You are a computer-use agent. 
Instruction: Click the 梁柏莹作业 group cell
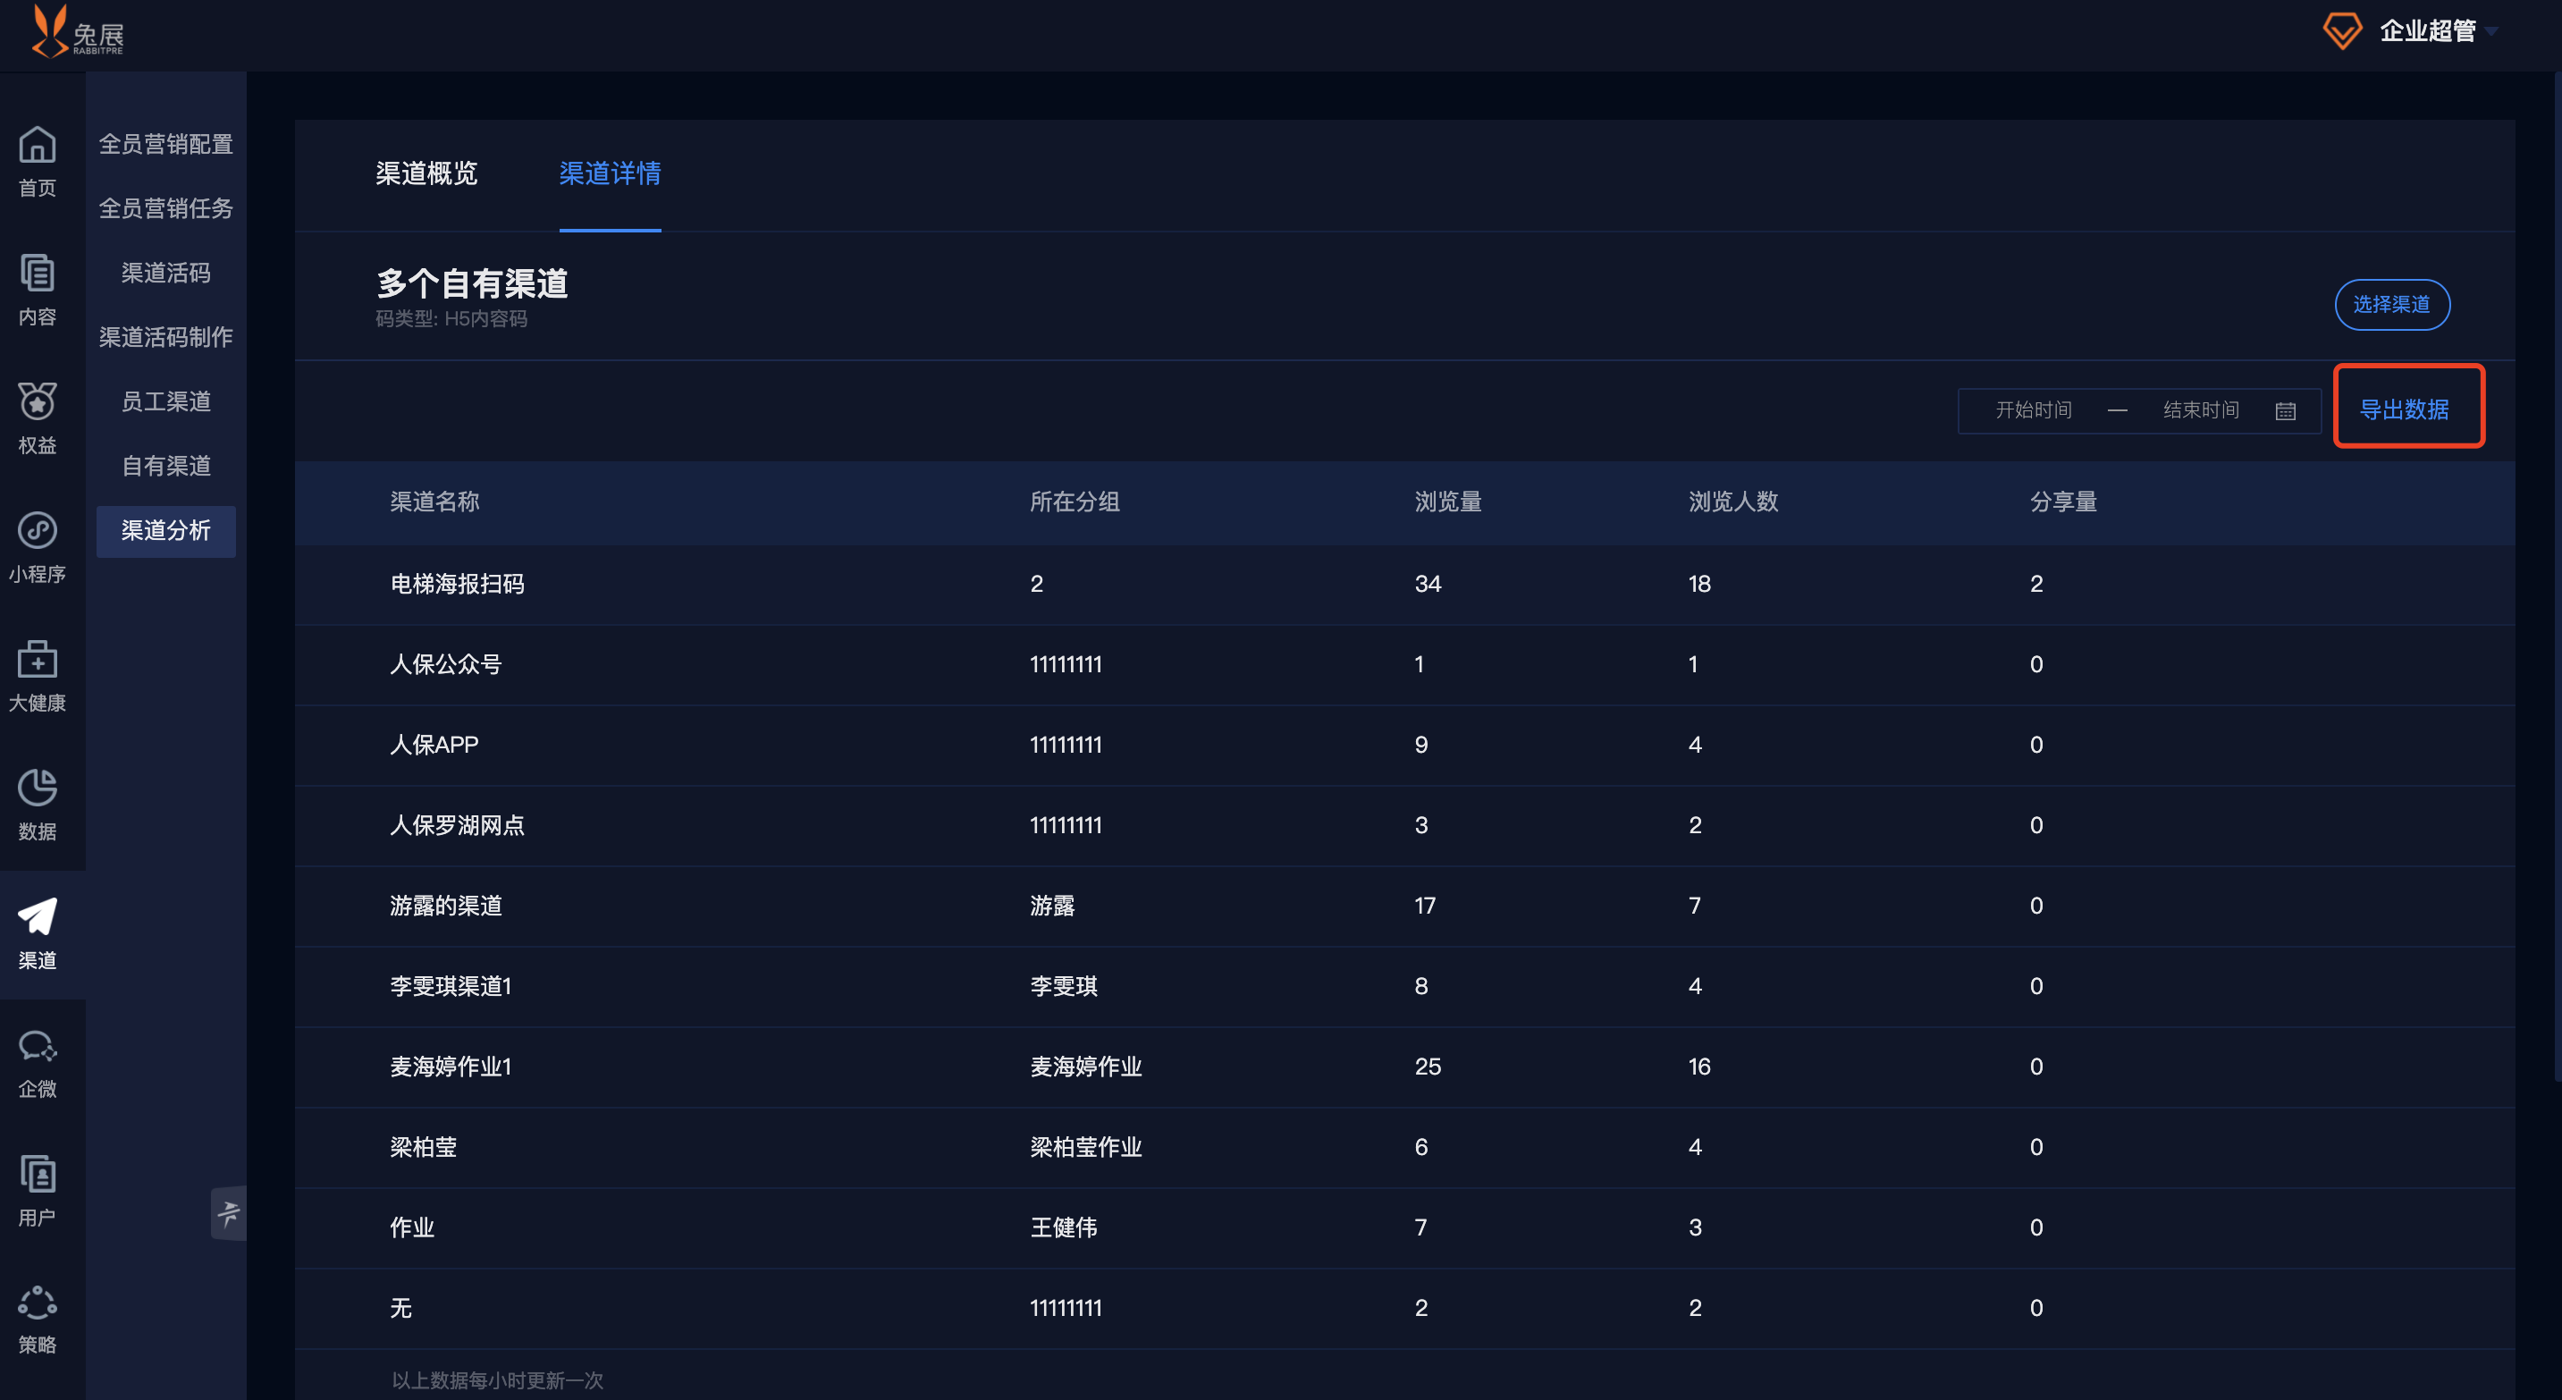pos(1085,1147)
